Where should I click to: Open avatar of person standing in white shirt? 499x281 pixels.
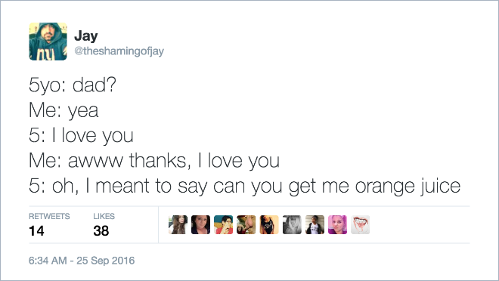click(315, 225)
